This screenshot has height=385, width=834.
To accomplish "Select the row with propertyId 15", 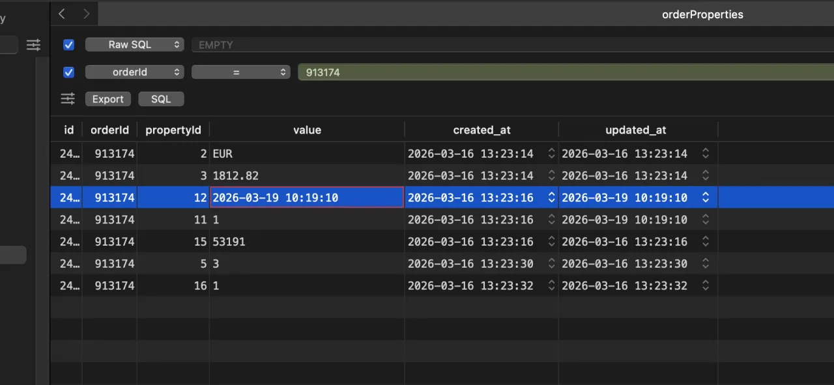I will [306, 242].
